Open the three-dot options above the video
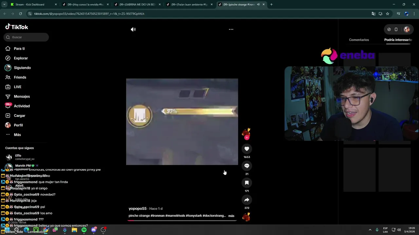This screenshot has width=419, height=235. [x=231, y=29]
